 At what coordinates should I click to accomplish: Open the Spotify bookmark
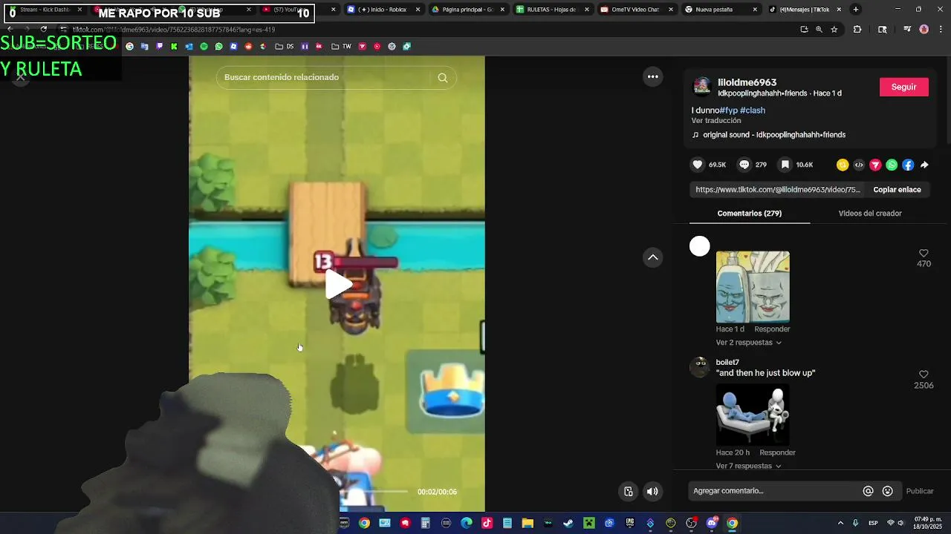coord(204,47)
